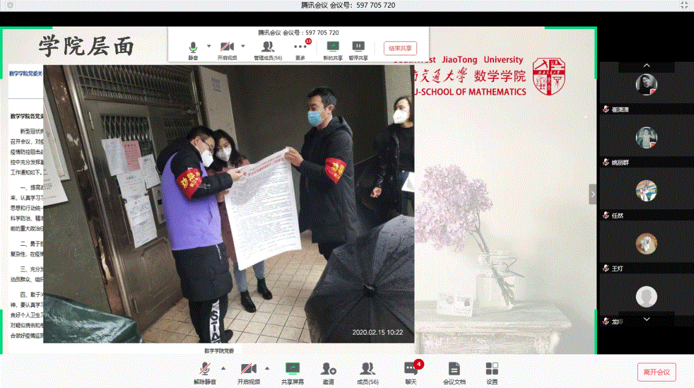The height and width of the screenshot is (388, 694).
Task: Select 王灯's avatar thumbnail
Action: coord(646,244)
